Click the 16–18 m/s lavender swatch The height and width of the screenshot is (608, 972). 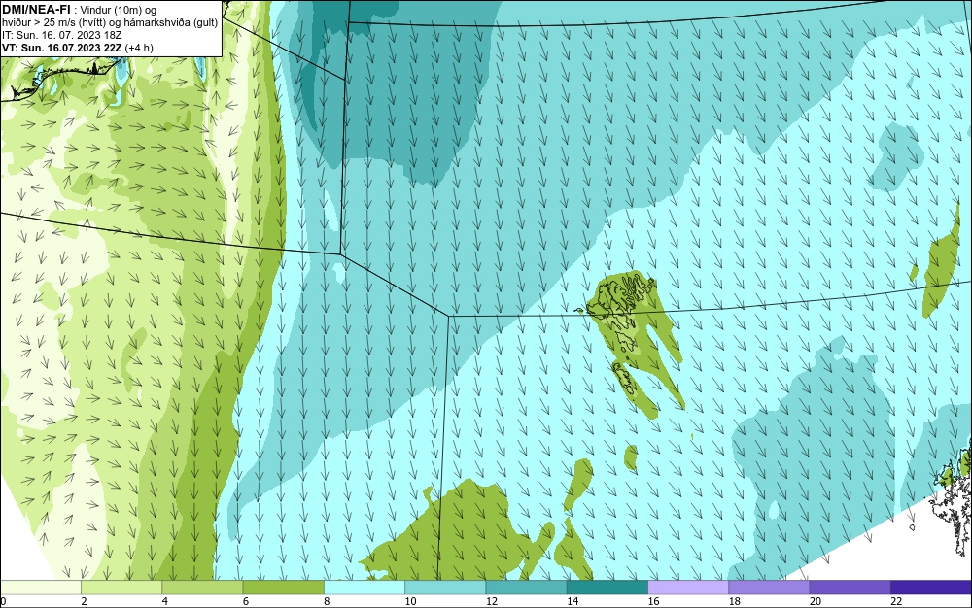click(688, 588)
